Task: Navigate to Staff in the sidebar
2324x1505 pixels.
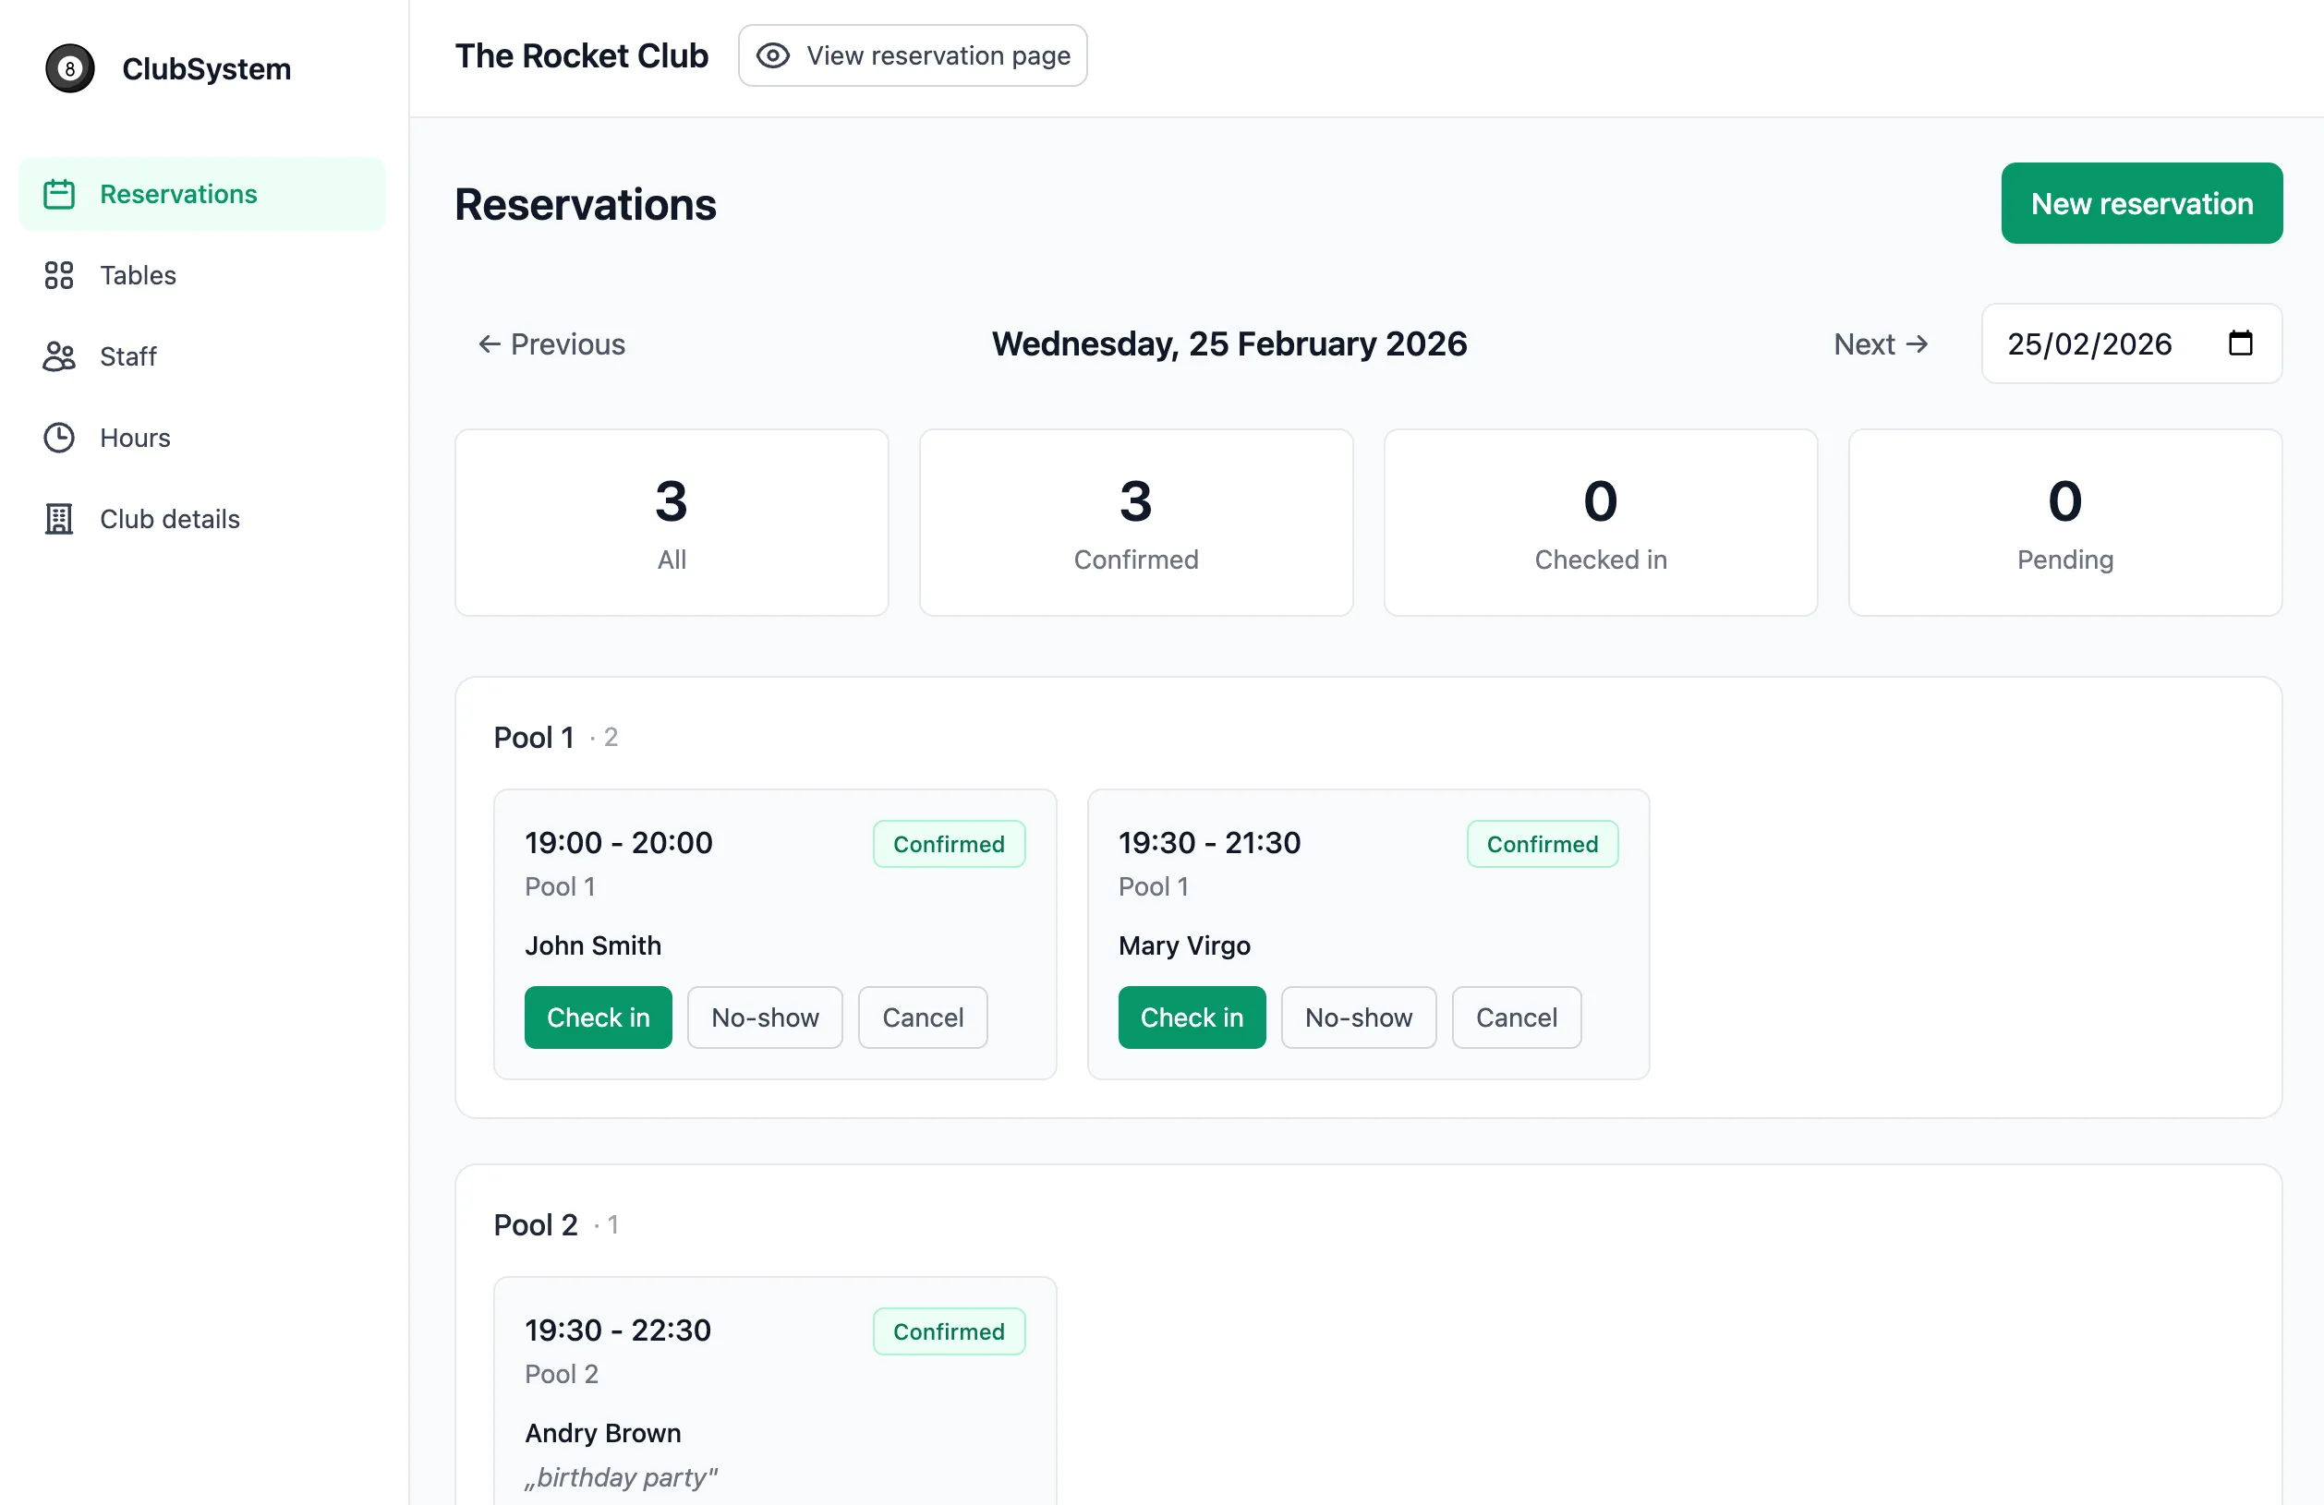Action: click(x=127, y=356)
